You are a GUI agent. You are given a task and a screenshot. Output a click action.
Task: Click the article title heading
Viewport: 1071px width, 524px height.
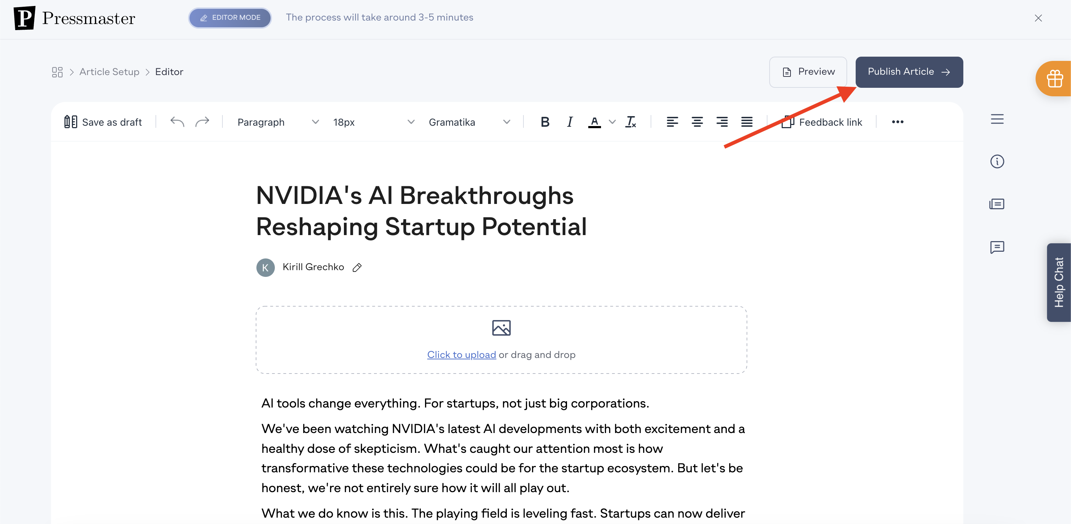click(x=421, y=211)
